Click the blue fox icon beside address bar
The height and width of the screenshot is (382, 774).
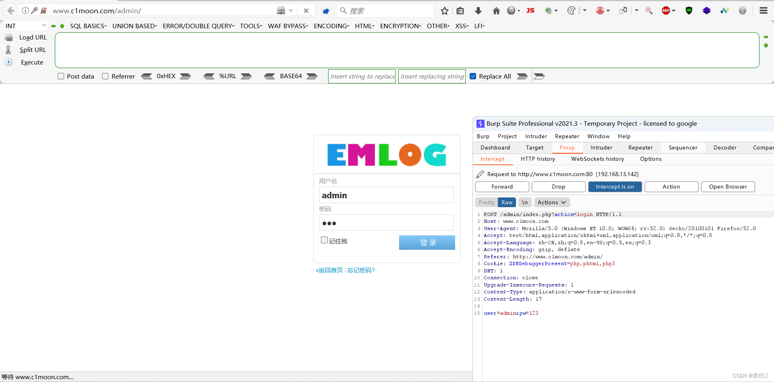326,11
